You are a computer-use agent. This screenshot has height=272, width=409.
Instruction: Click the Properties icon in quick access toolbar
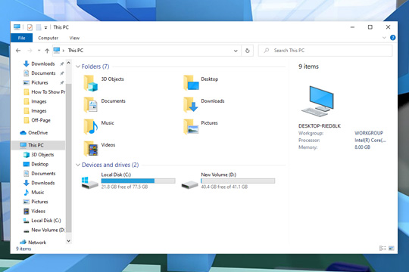[30, 27]
